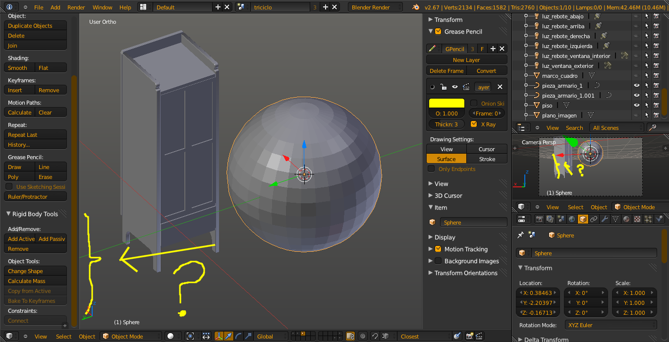Expand the Delta Transform panel
This screenshot has height=342, width=669.
coord(520,340)
